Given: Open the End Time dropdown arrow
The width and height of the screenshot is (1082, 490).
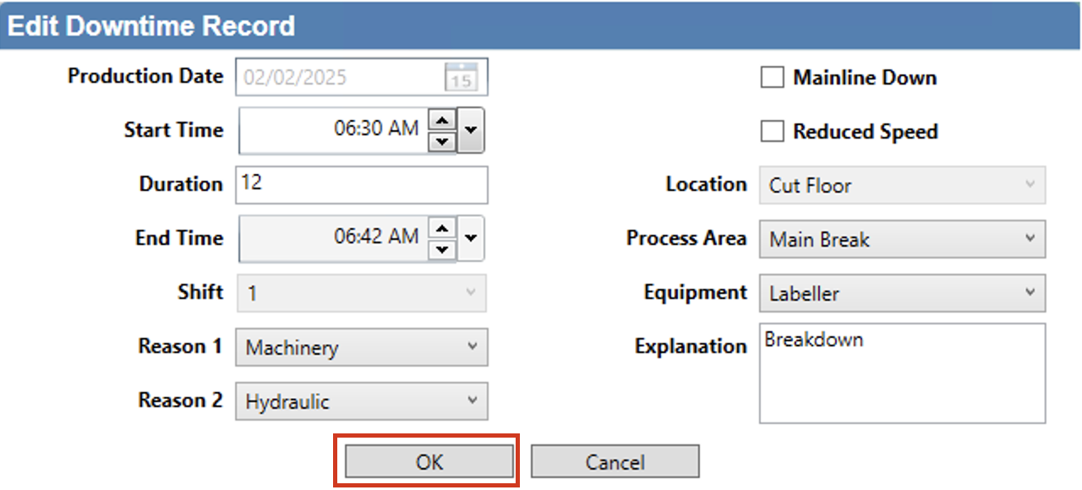Looking at the screenshot, I should 471,239.
